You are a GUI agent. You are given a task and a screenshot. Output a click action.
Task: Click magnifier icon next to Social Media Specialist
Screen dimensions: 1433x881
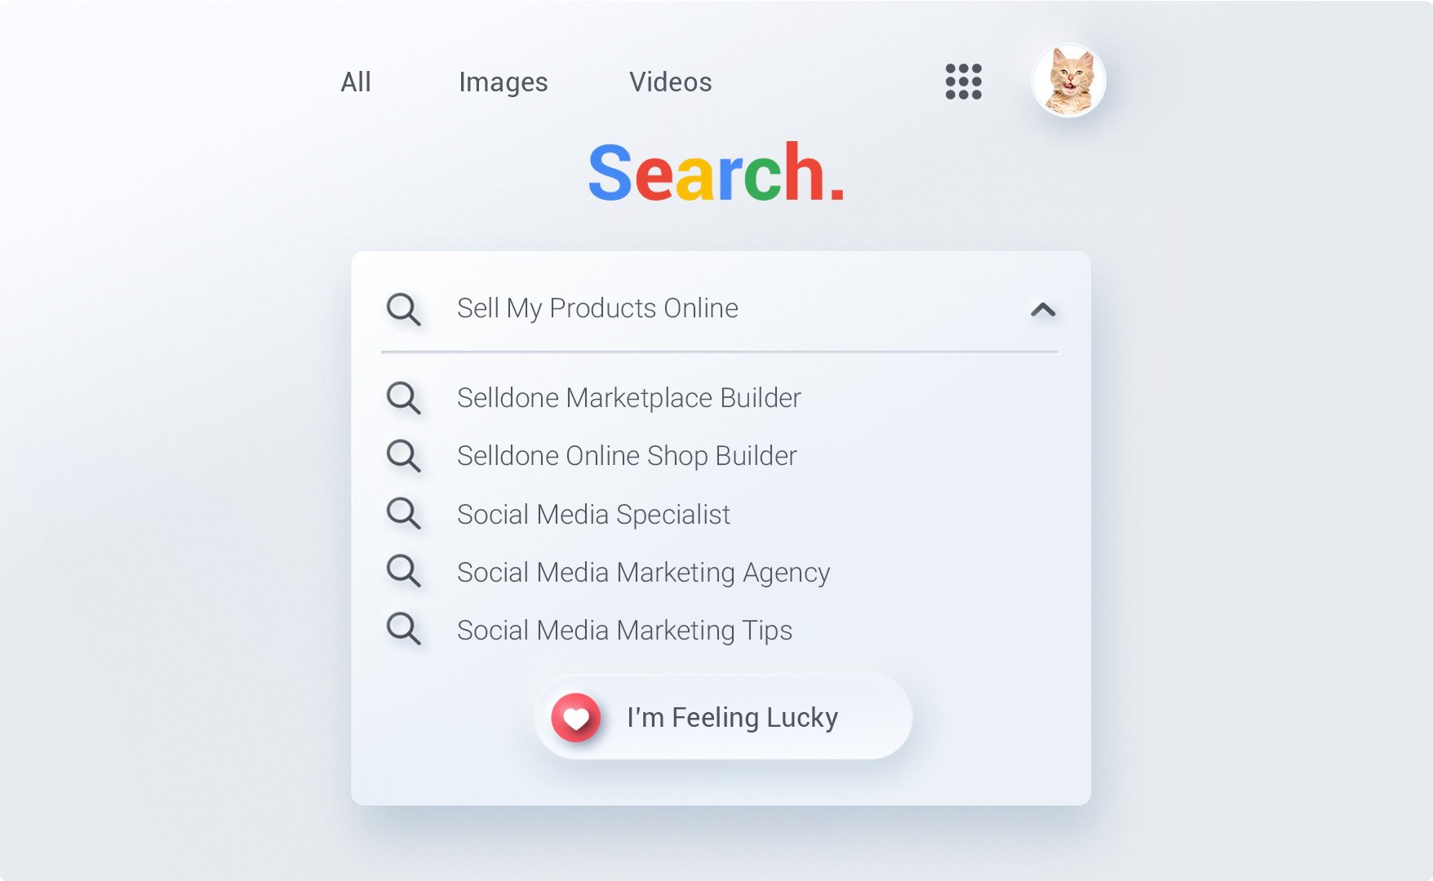403,514
